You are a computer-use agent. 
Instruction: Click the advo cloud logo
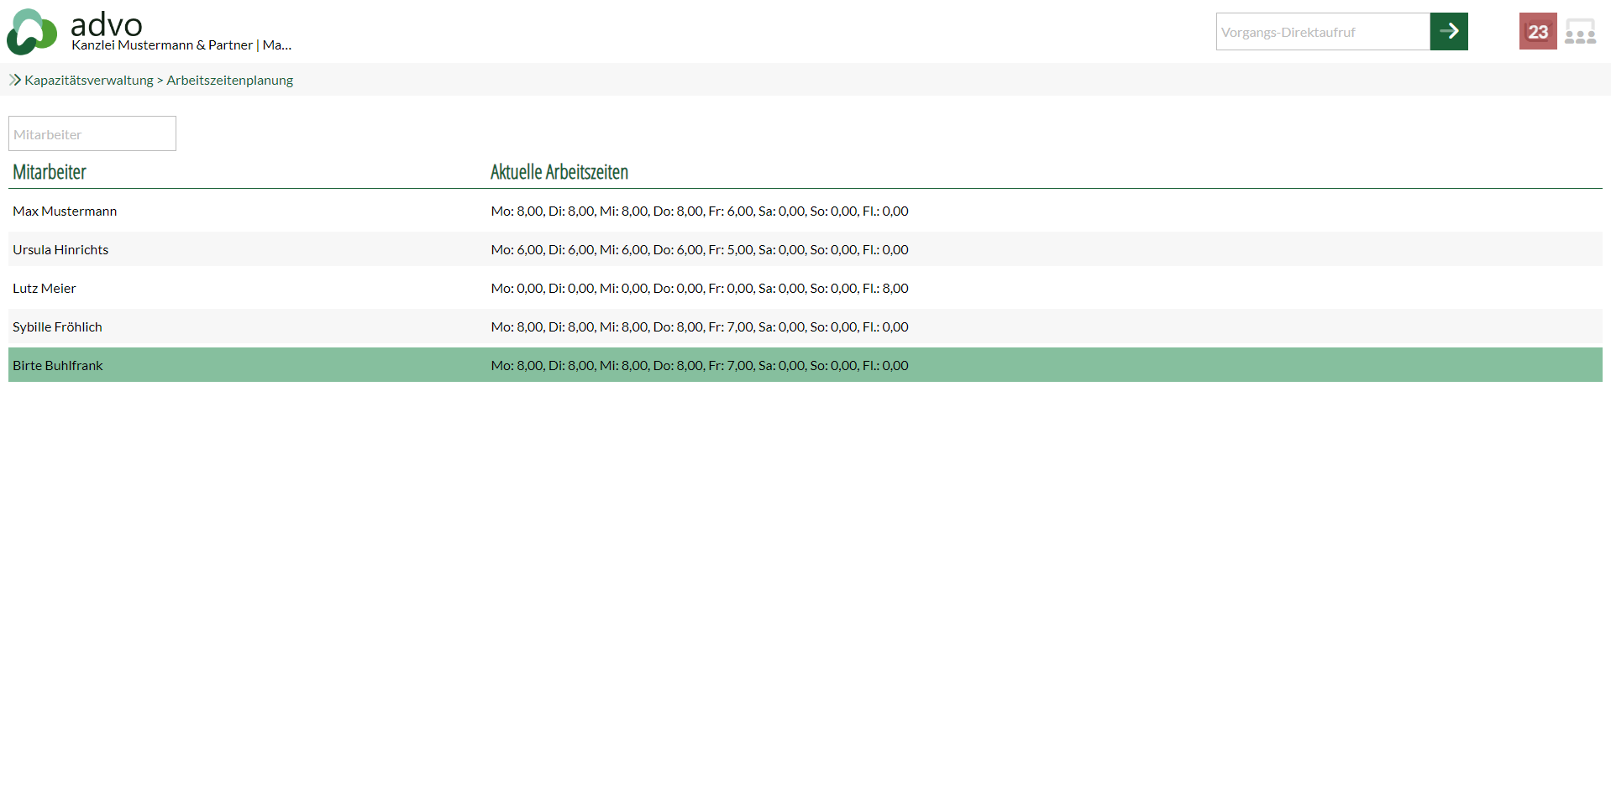(x=32, y=32)
